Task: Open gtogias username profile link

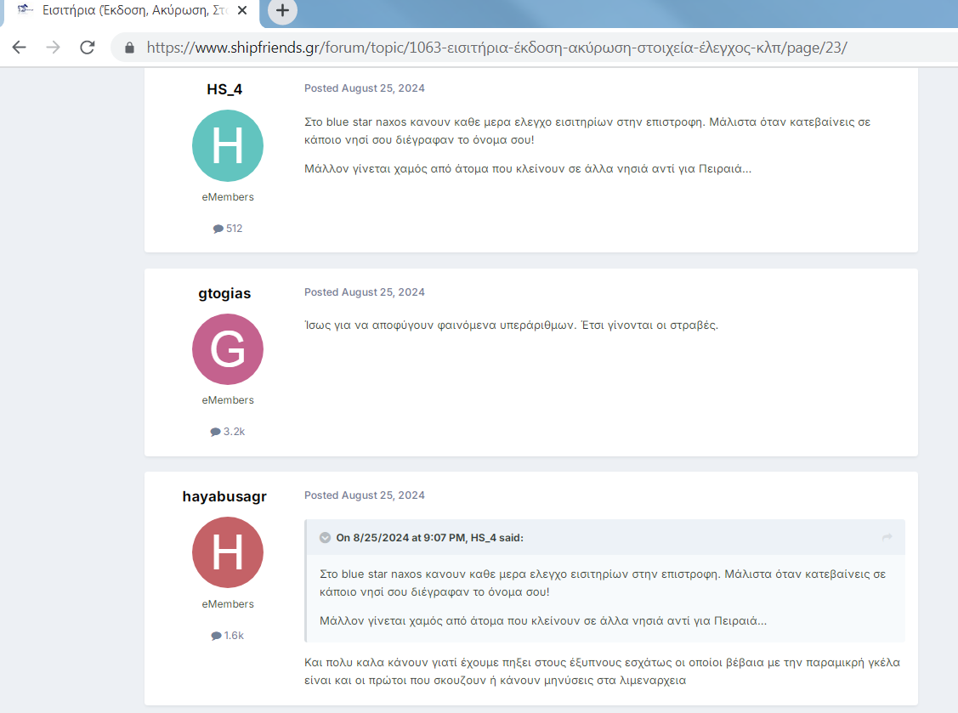Action: click(x=224, y=293)
